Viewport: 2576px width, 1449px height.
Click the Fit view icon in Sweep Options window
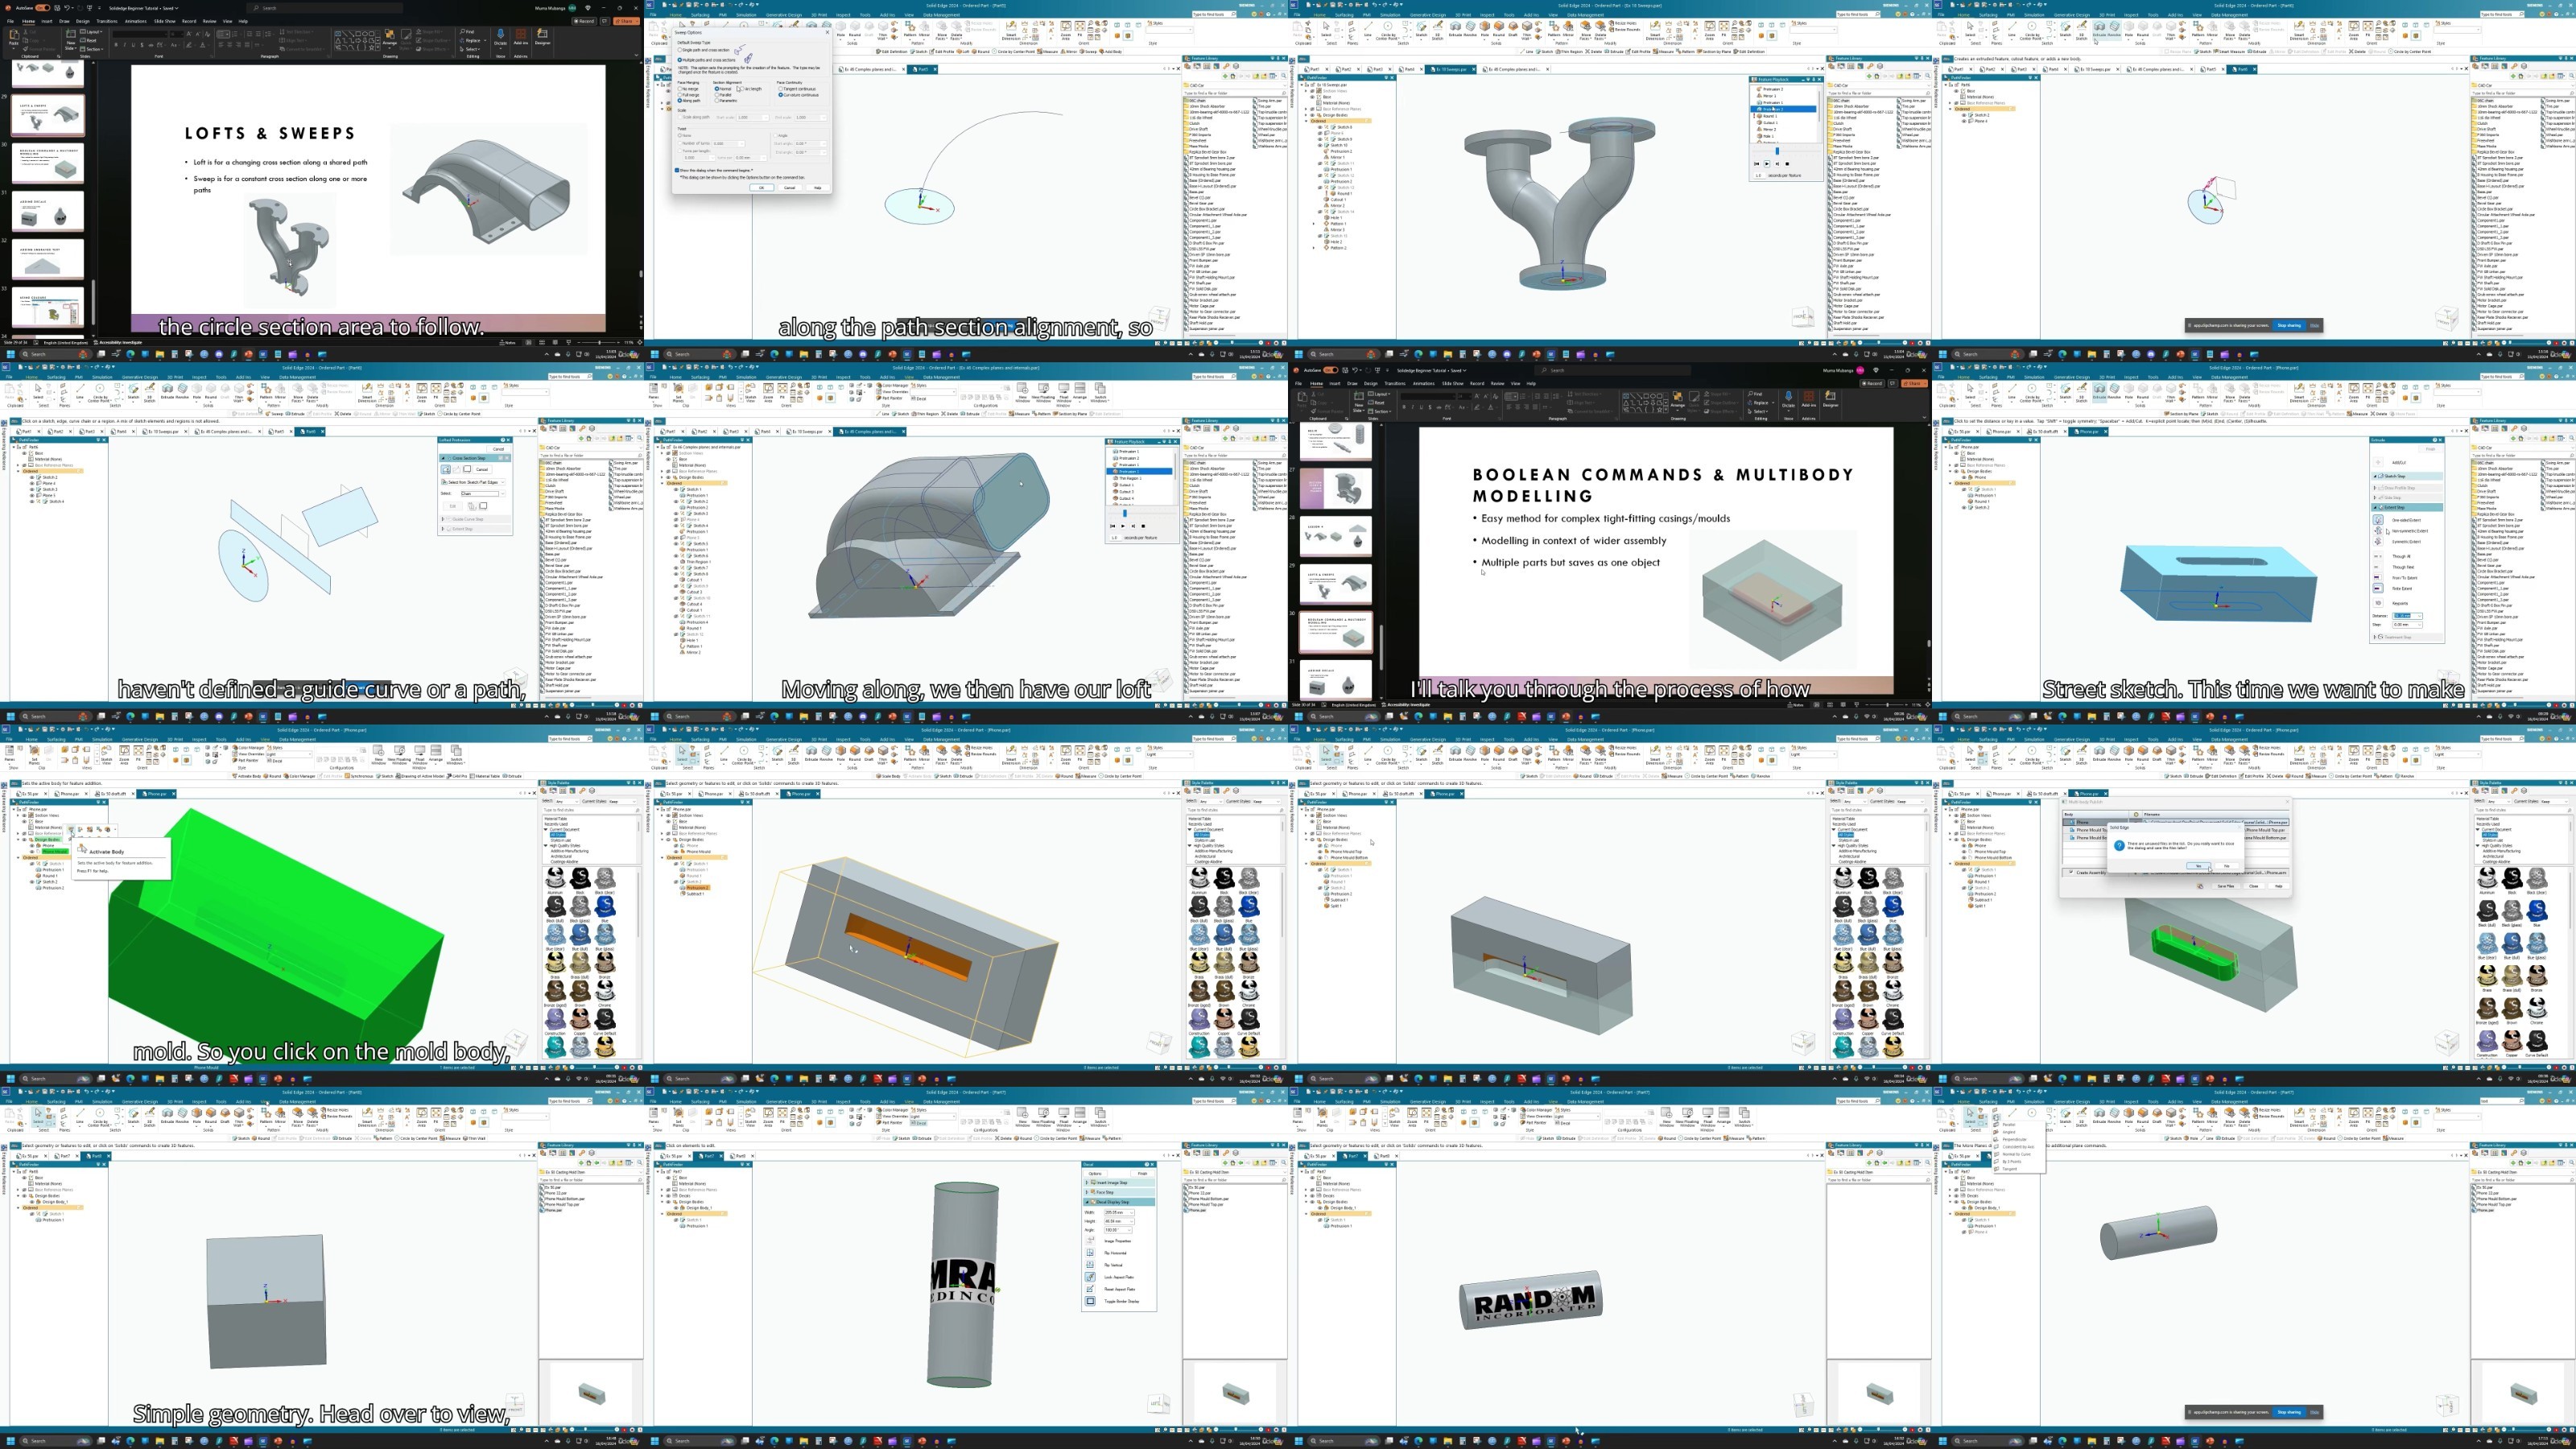pyautogui.click(x=1081, y=29)
